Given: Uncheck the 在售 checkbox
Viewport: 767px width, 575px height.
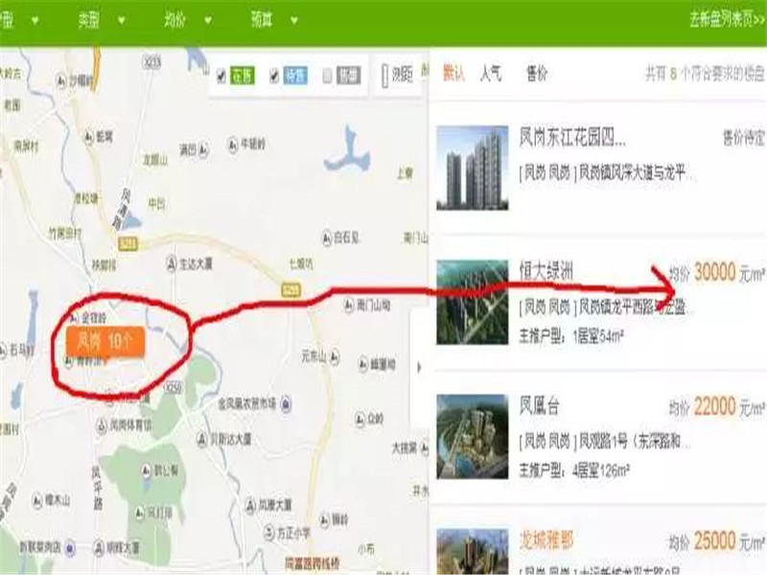Looking at the screenshot, I should pyautogui.click(x=221, y=76).
